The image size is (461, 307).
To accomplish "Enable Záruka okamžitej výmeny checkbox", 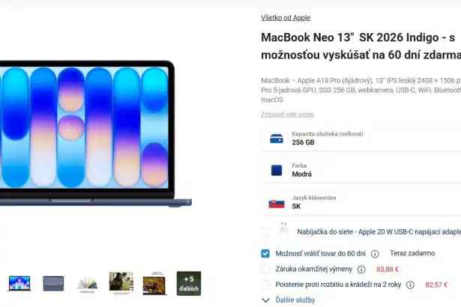I will point(265,269).
